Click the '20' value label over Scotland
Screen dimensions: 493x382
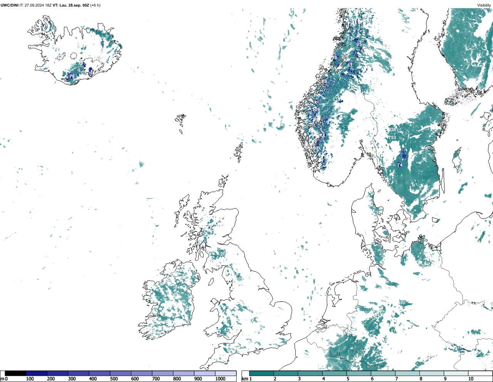223,254
